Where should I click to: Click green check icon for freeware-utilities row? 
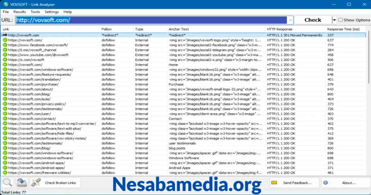[5, 173]
